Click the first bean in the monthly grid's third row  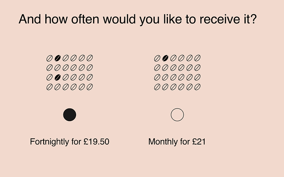[157, 77]
